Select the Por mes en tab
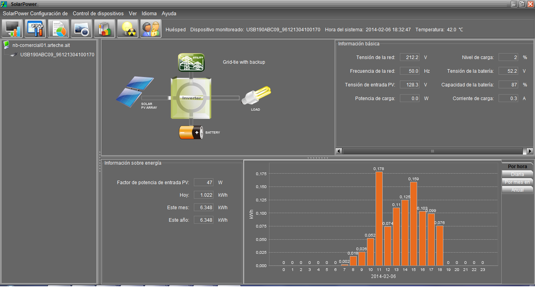 (517, 182)
